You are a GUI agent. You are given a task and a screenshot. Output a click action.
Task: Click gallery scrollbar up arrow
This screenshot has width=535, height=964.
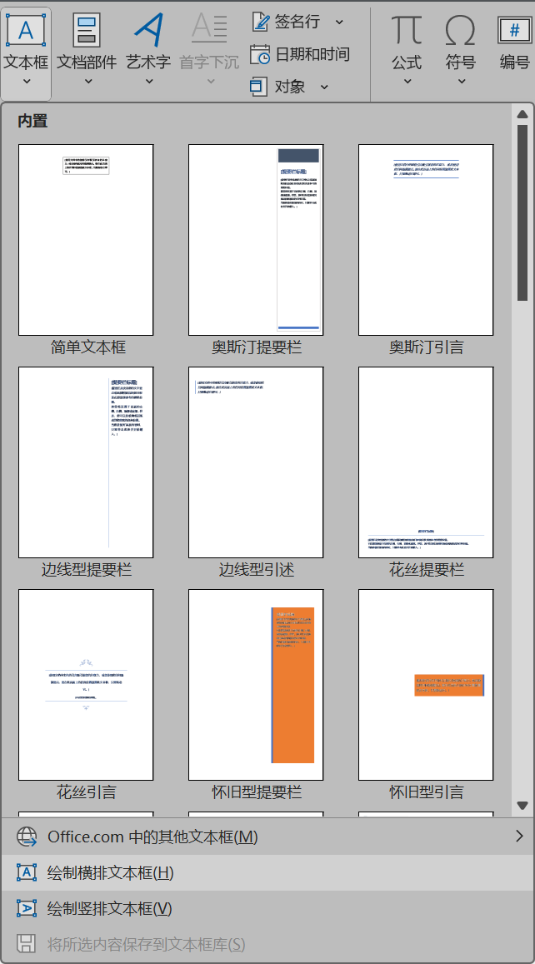pos(522,114)
